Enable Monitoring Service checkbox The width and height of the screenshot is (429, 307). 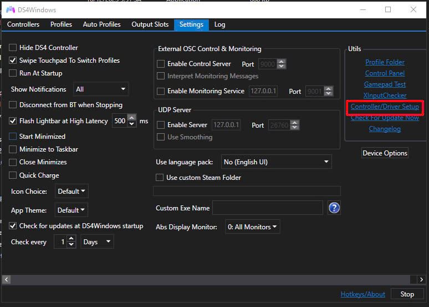[161, 91]
